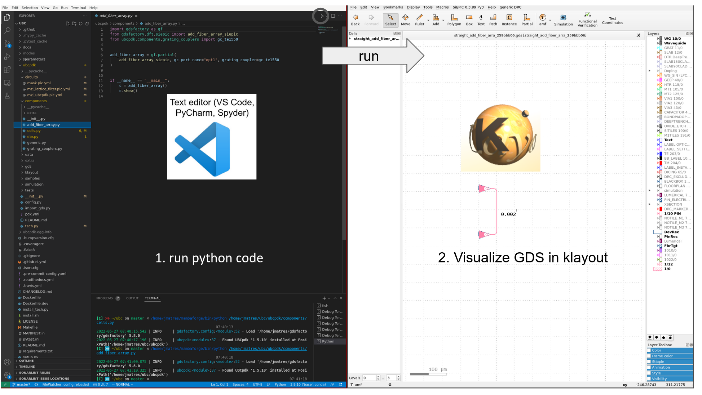Open the Extensions view icon

(7, 70)
